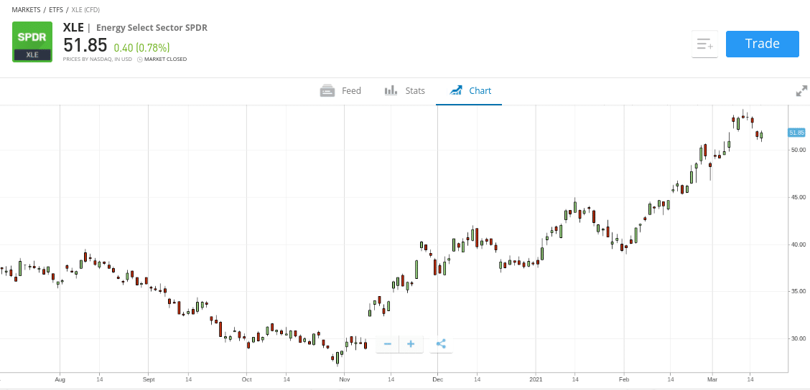810x390 pixels.
Task: Click the 0.40 (0.78%) change value
Action: [141, 48]
